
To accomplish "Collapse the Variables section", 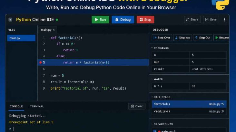I will (x=152, y=48).
